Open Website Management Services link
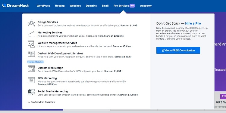The width and height of the screenshot is (226, 113). (57, 43)
